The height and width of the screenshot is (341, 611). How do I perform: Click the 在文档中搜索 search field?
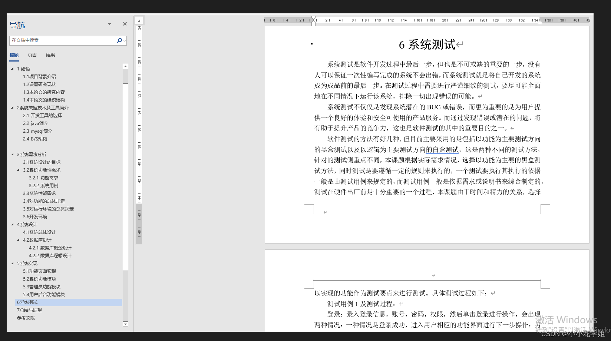click(63, 40)
